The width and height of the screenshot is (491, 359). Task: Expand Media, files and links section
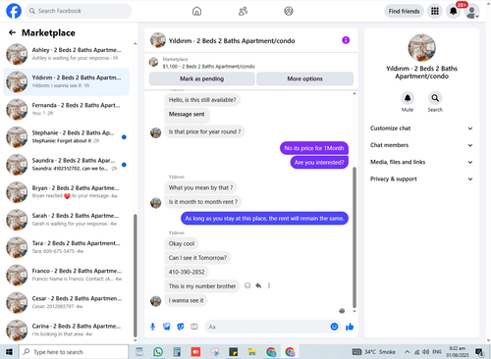421,162
